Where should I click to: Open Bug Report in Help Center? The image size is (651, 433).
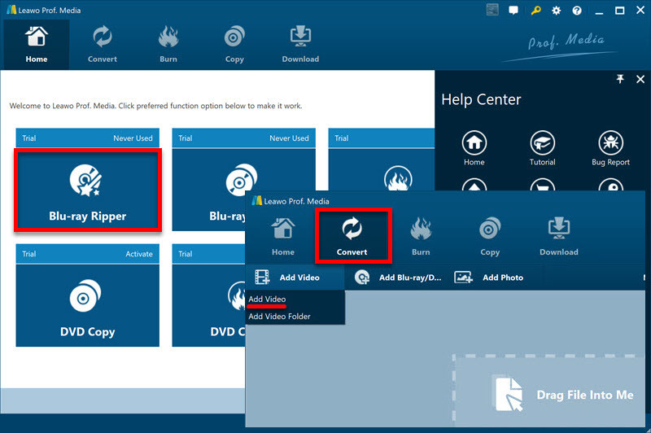coord(611,148)
